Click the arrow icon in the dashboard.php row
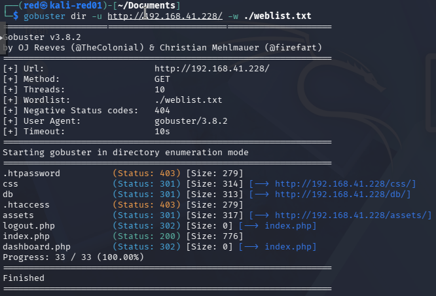 tap(251, 246)
